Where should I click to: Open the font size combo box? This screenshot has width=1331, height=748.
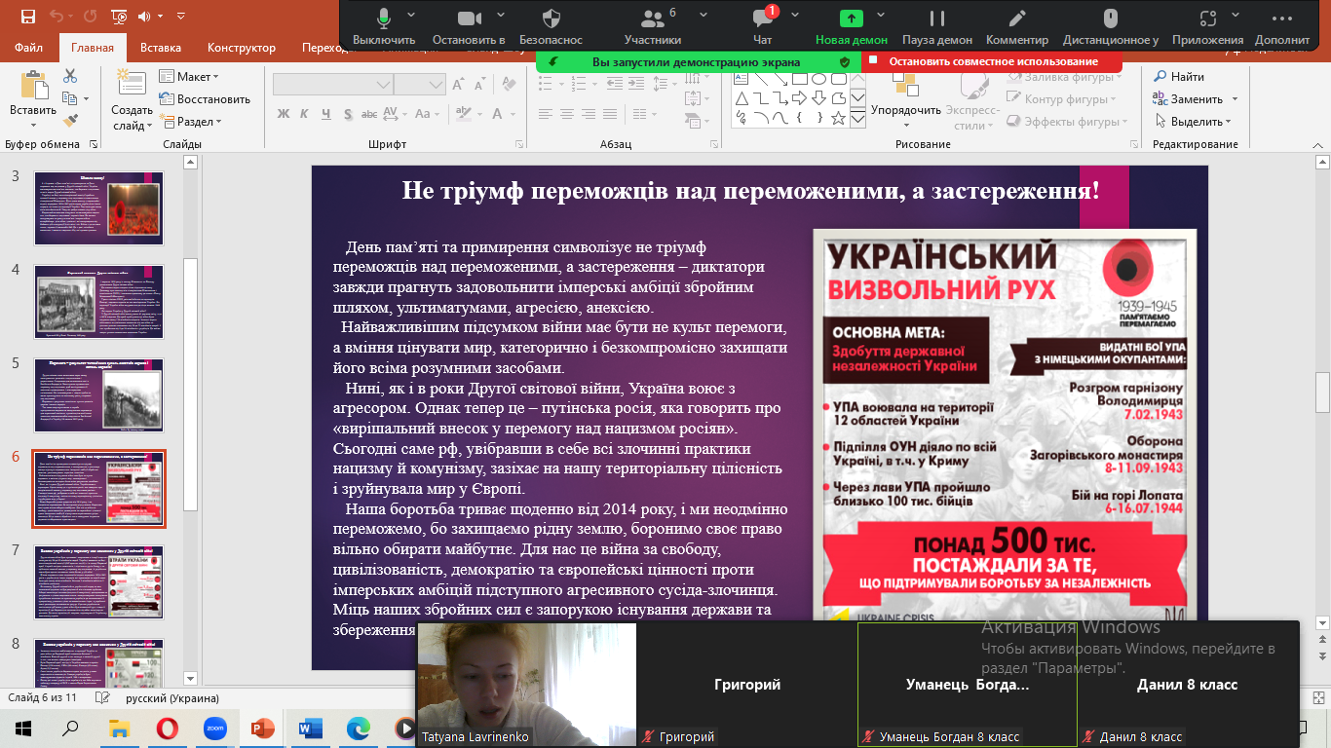[420, 85]
